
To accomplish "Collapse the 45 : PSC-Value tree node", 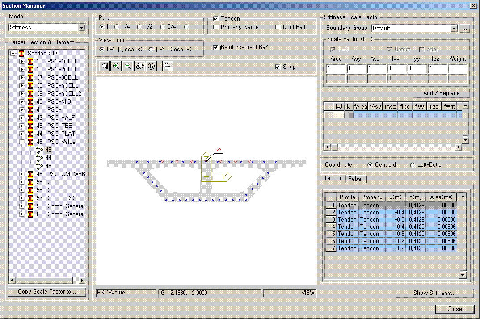I will [21, 142].
